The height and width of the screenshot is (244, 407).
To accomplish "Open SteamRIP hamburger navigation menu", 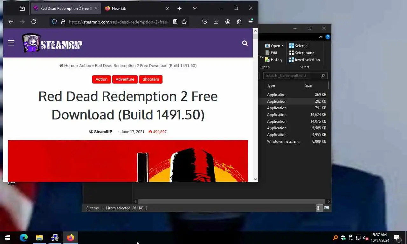I will click(11, 43).
